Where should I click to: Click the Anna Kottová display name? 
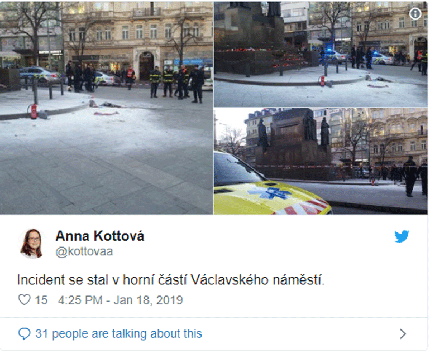tap(100, 236)
